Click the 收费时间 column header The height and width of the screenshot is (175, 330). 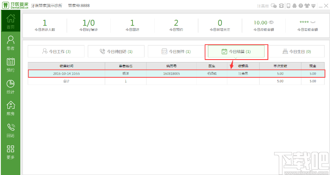pos(67,66)
